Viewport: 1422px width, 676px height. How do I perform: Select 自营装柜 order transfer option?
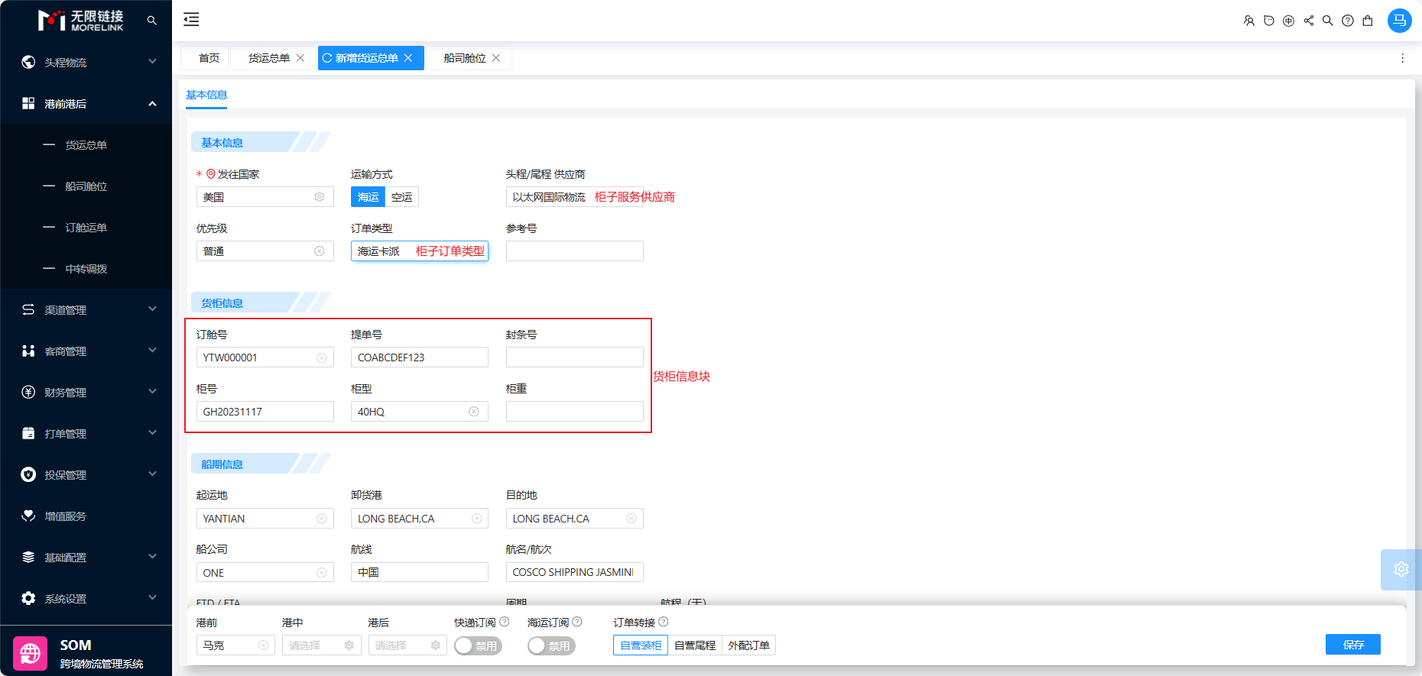point(641,645)
